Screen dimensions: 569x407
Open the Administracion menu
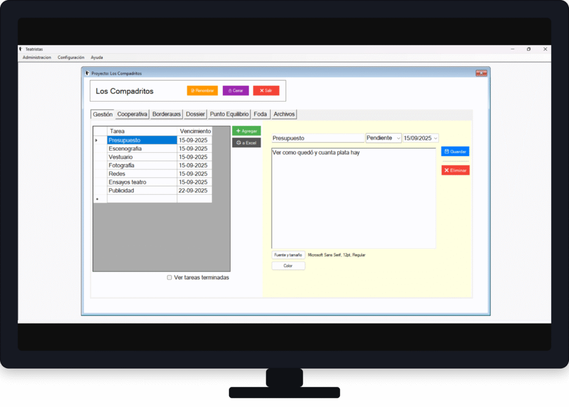click(x=37, y=57)
